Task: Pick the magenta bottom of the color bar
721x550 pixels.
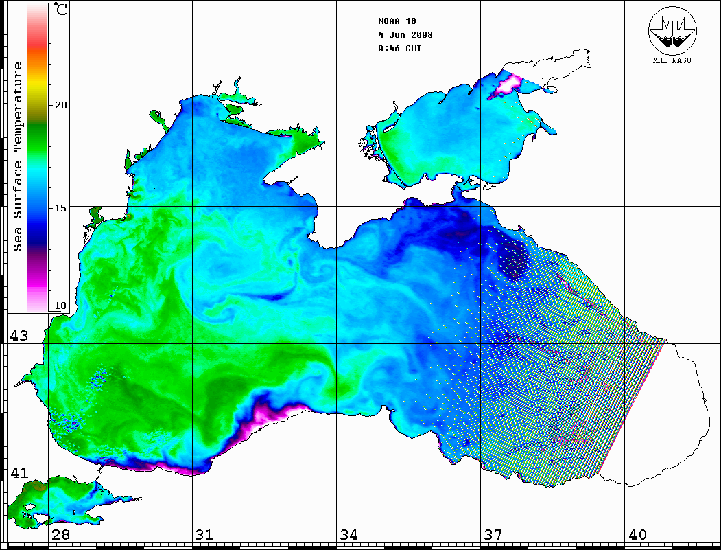Action: 37,281
